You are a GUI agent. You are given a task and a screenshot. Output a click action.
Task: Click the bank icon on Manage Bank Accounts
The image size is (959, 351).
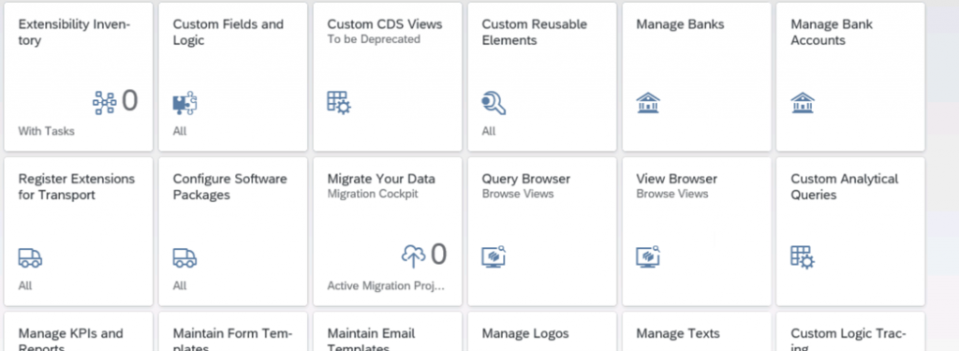coord(803,103)
